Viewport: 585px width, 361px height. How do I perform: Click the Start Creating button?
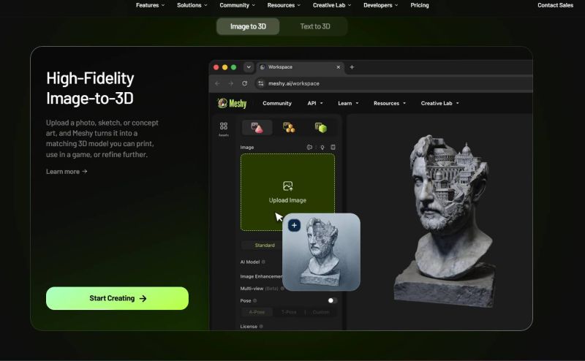click(117, 298)
